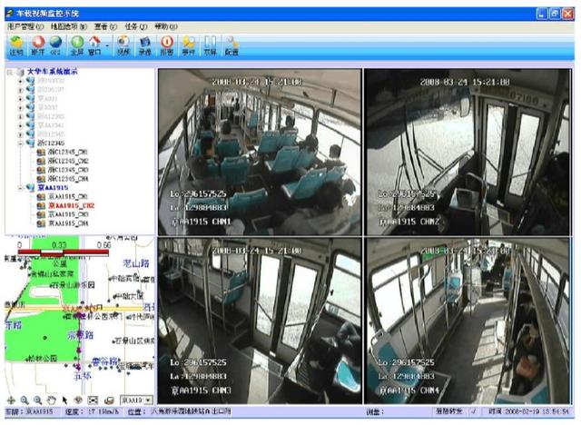The height and width of the screenshot is (425, 581).
Task: Select channel 浙C12345_CH2
Action: (68, 161)
